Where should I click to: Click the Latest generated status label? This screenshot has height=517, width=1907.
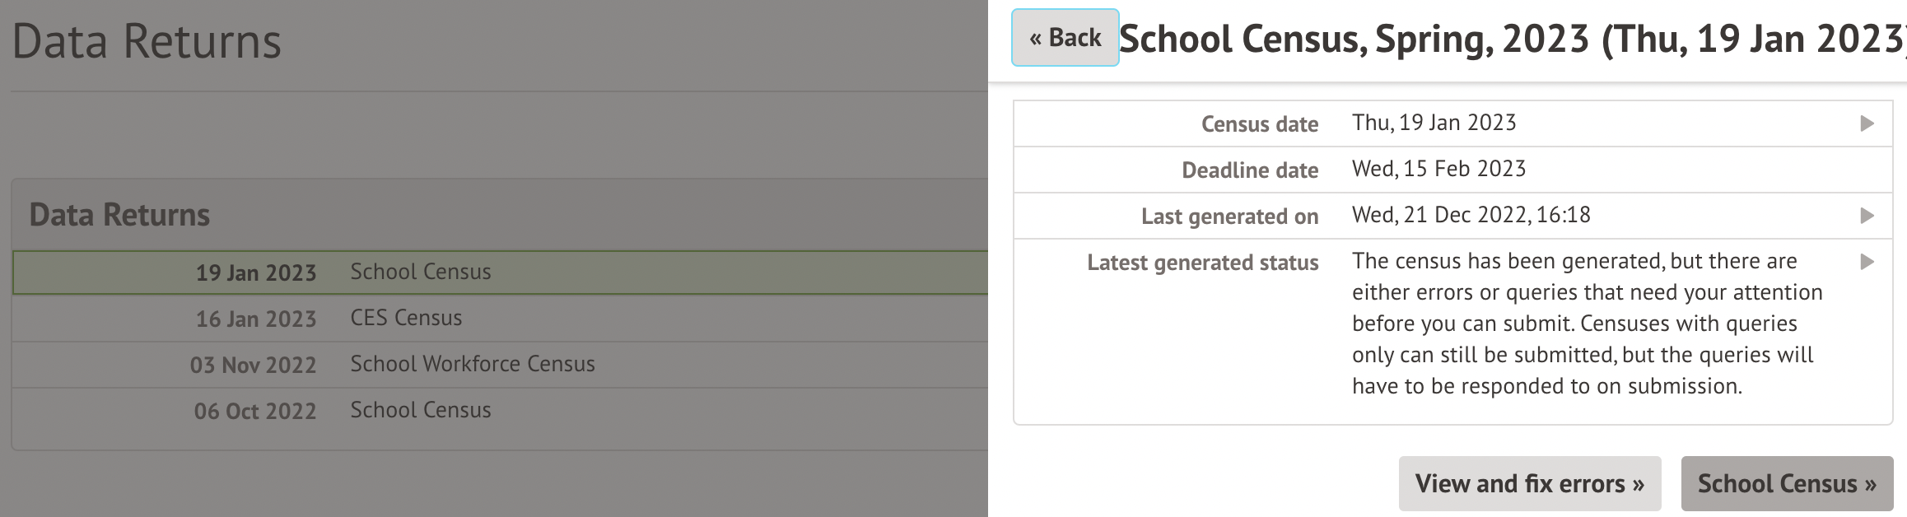coord(1202,263)
